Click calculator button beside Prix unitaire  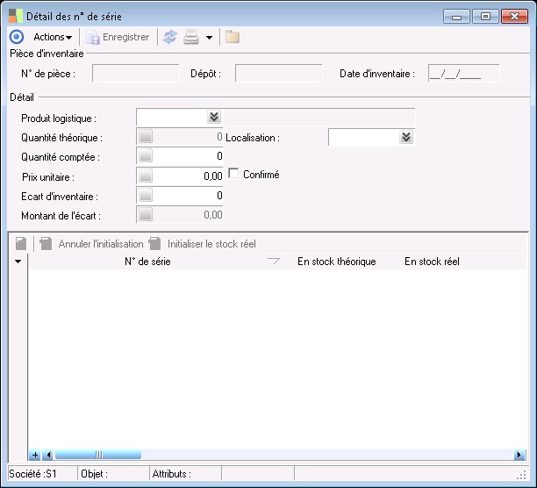coord(146,176)
